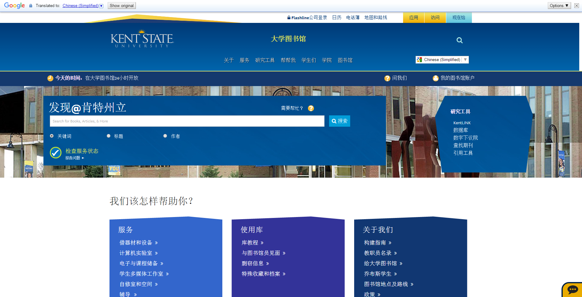Open 库教程 link
Screen dimensions: 582x297
pyautogui.click(x=253, y=243)
